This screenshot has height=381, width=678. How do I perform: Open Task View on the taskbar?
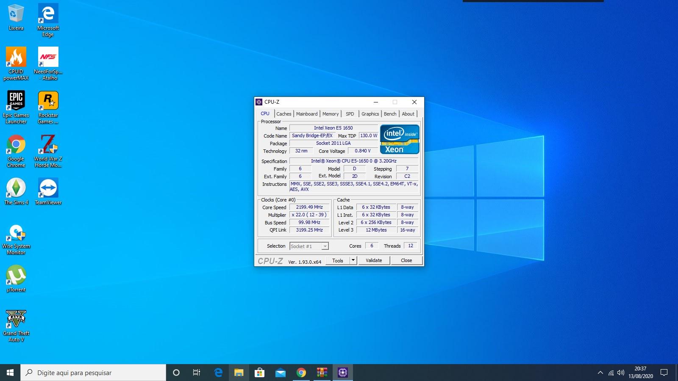pos(197,373)
